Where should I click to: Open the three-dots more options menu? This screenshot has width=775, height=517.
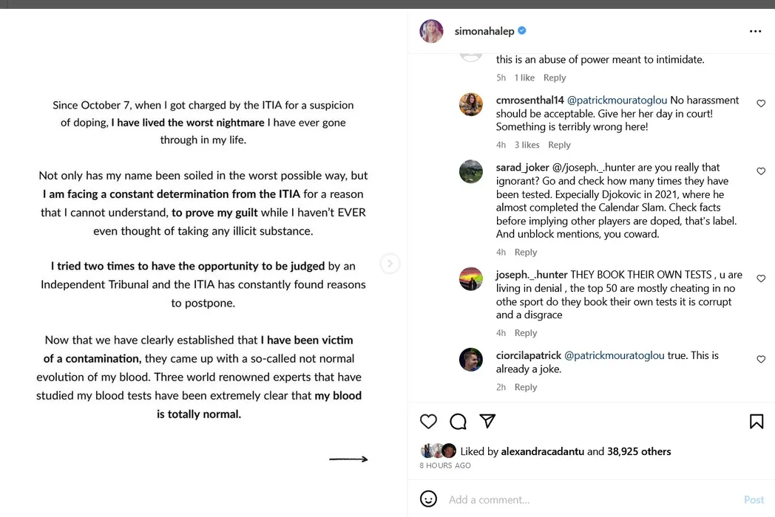tap(755, 32)
